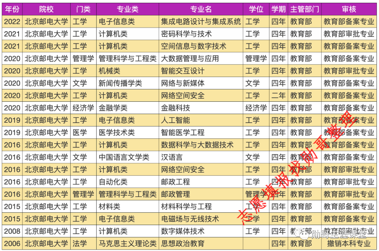
Task: Select 管理学 degree in 大数据管理与应用 row
Action: 256,59
